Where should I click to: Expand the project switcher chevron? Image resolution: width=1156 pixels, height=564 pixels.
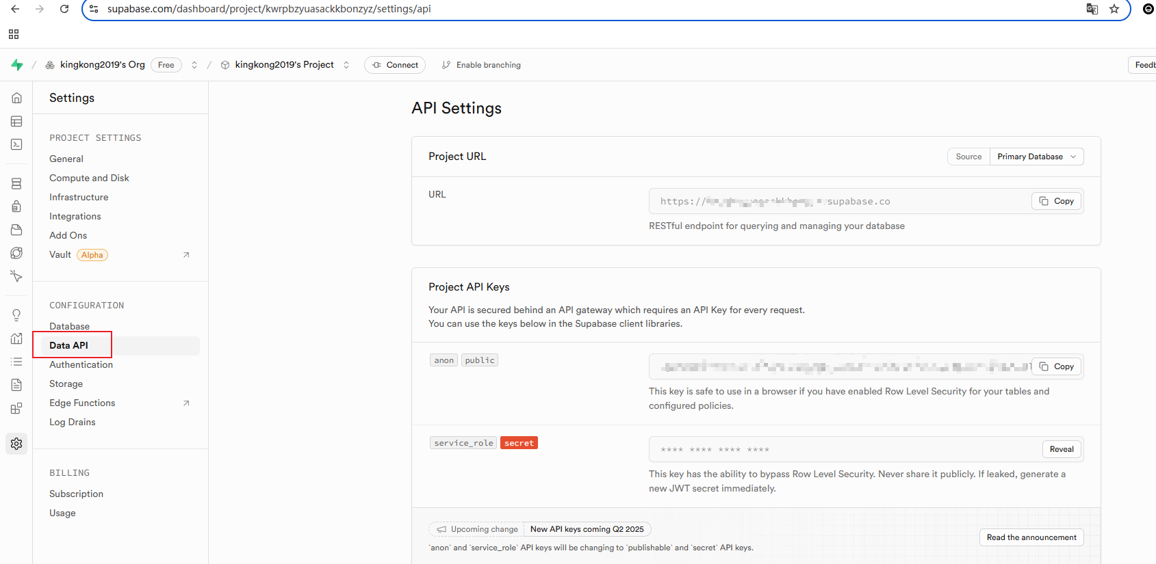coord(346,65)
